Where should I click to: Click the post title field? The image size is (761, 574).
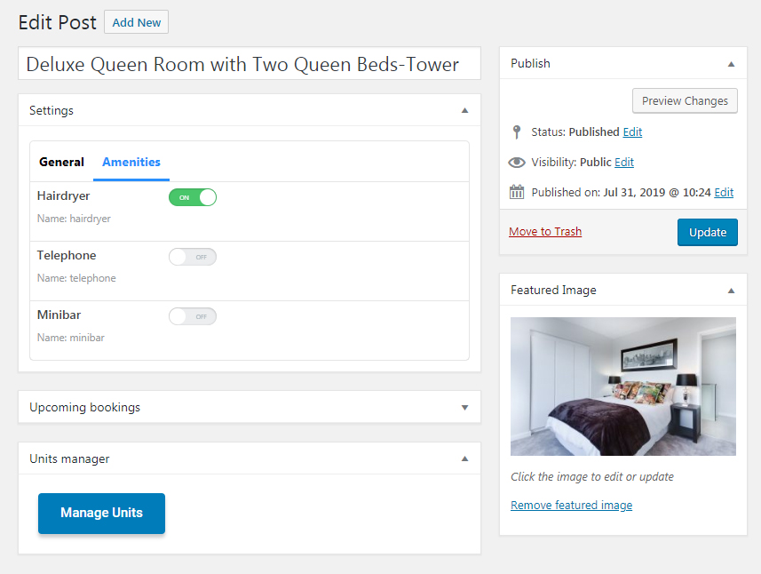coord(250,64)
